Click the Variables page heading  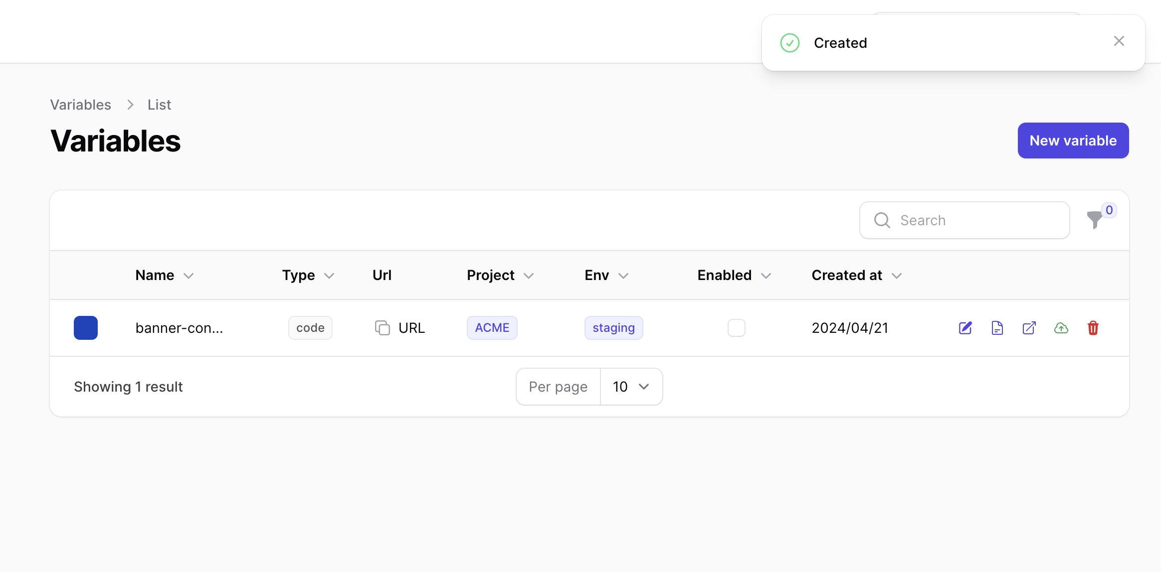coord(115,141)
